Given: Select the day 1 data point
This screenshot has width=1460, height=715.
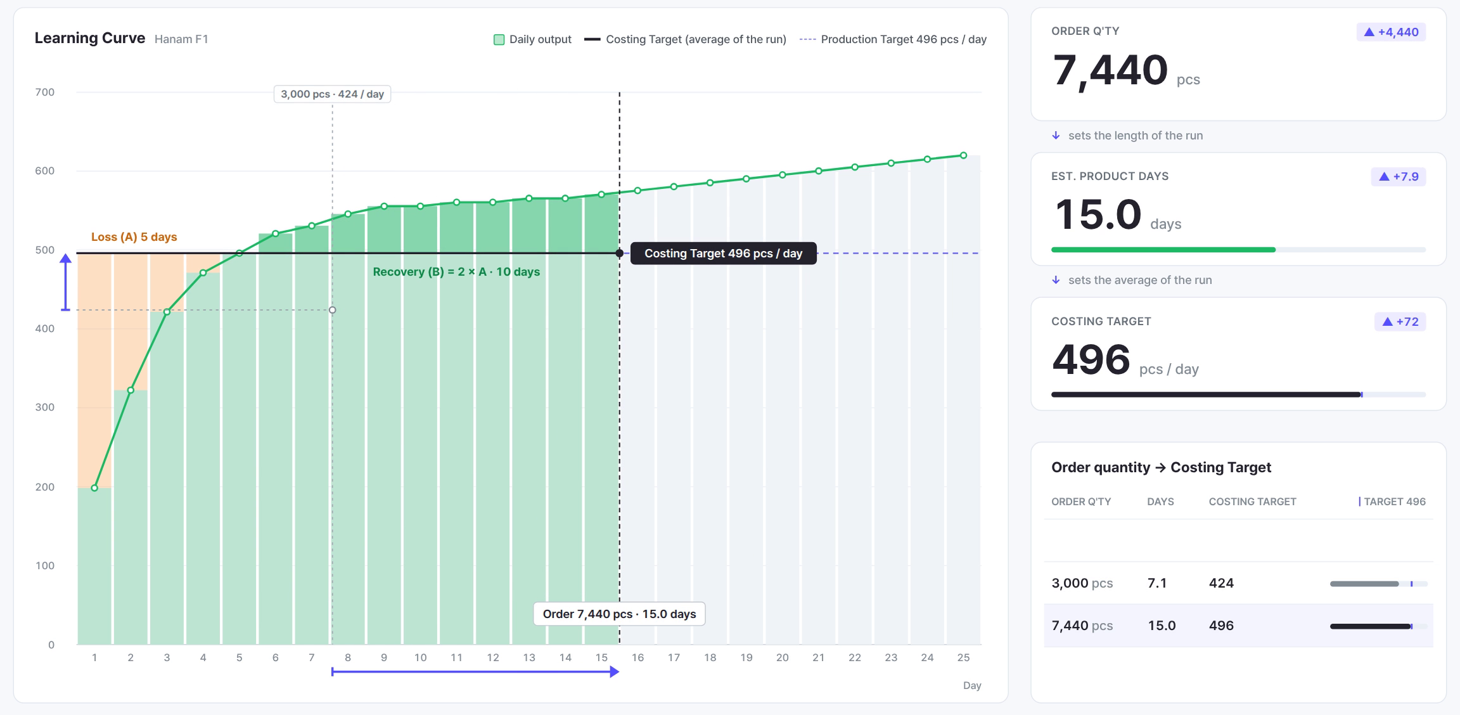Looking at the screenshot, I should pos(94,487).
